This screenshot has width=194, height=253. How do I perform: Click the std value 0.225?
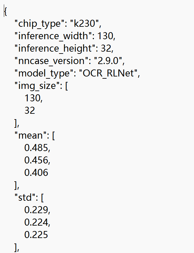pos(36,235)
